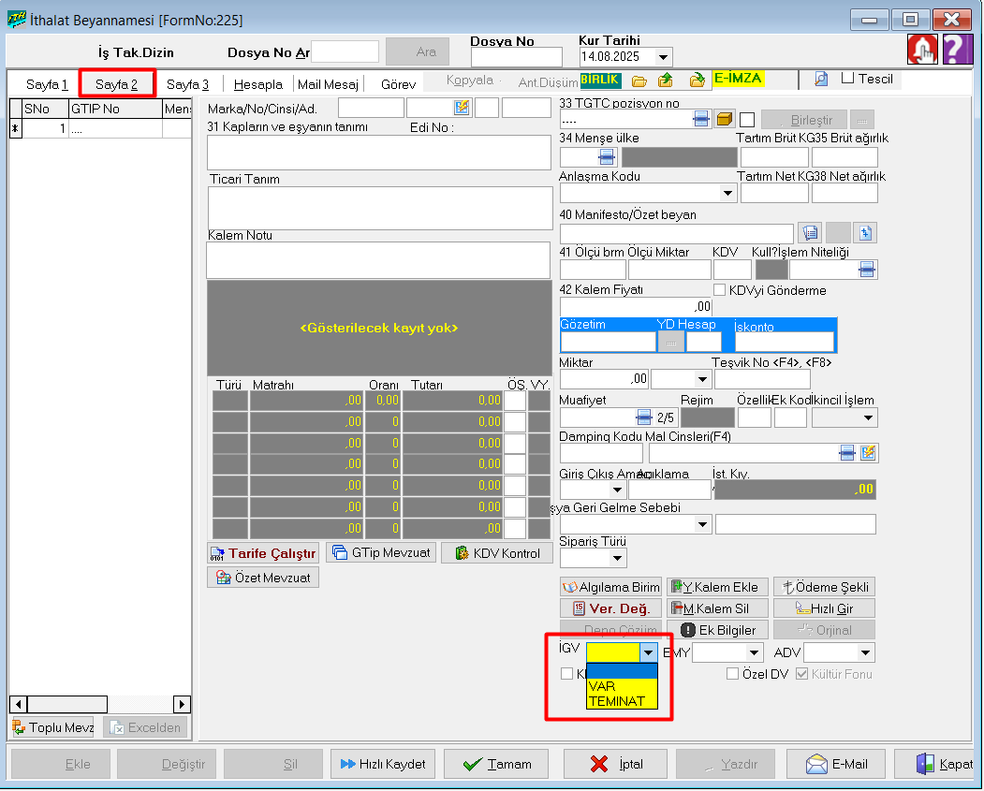Click Toplu Mevz button
The height and width of the screenshot is (791, 984).
point(52,727)
